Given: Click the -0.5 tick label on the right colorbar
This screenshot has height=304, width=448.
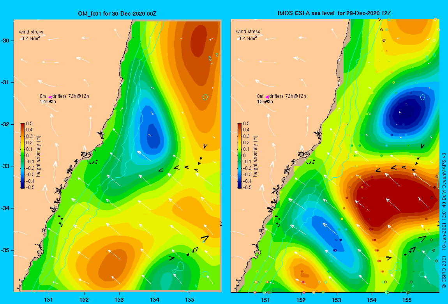Looking at the screenshot, I should 247,187.
